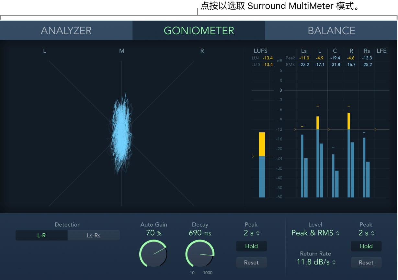Enable L-R detection mode
The width and height of the screenshot is (398, 280).
(x=41, y=235)
